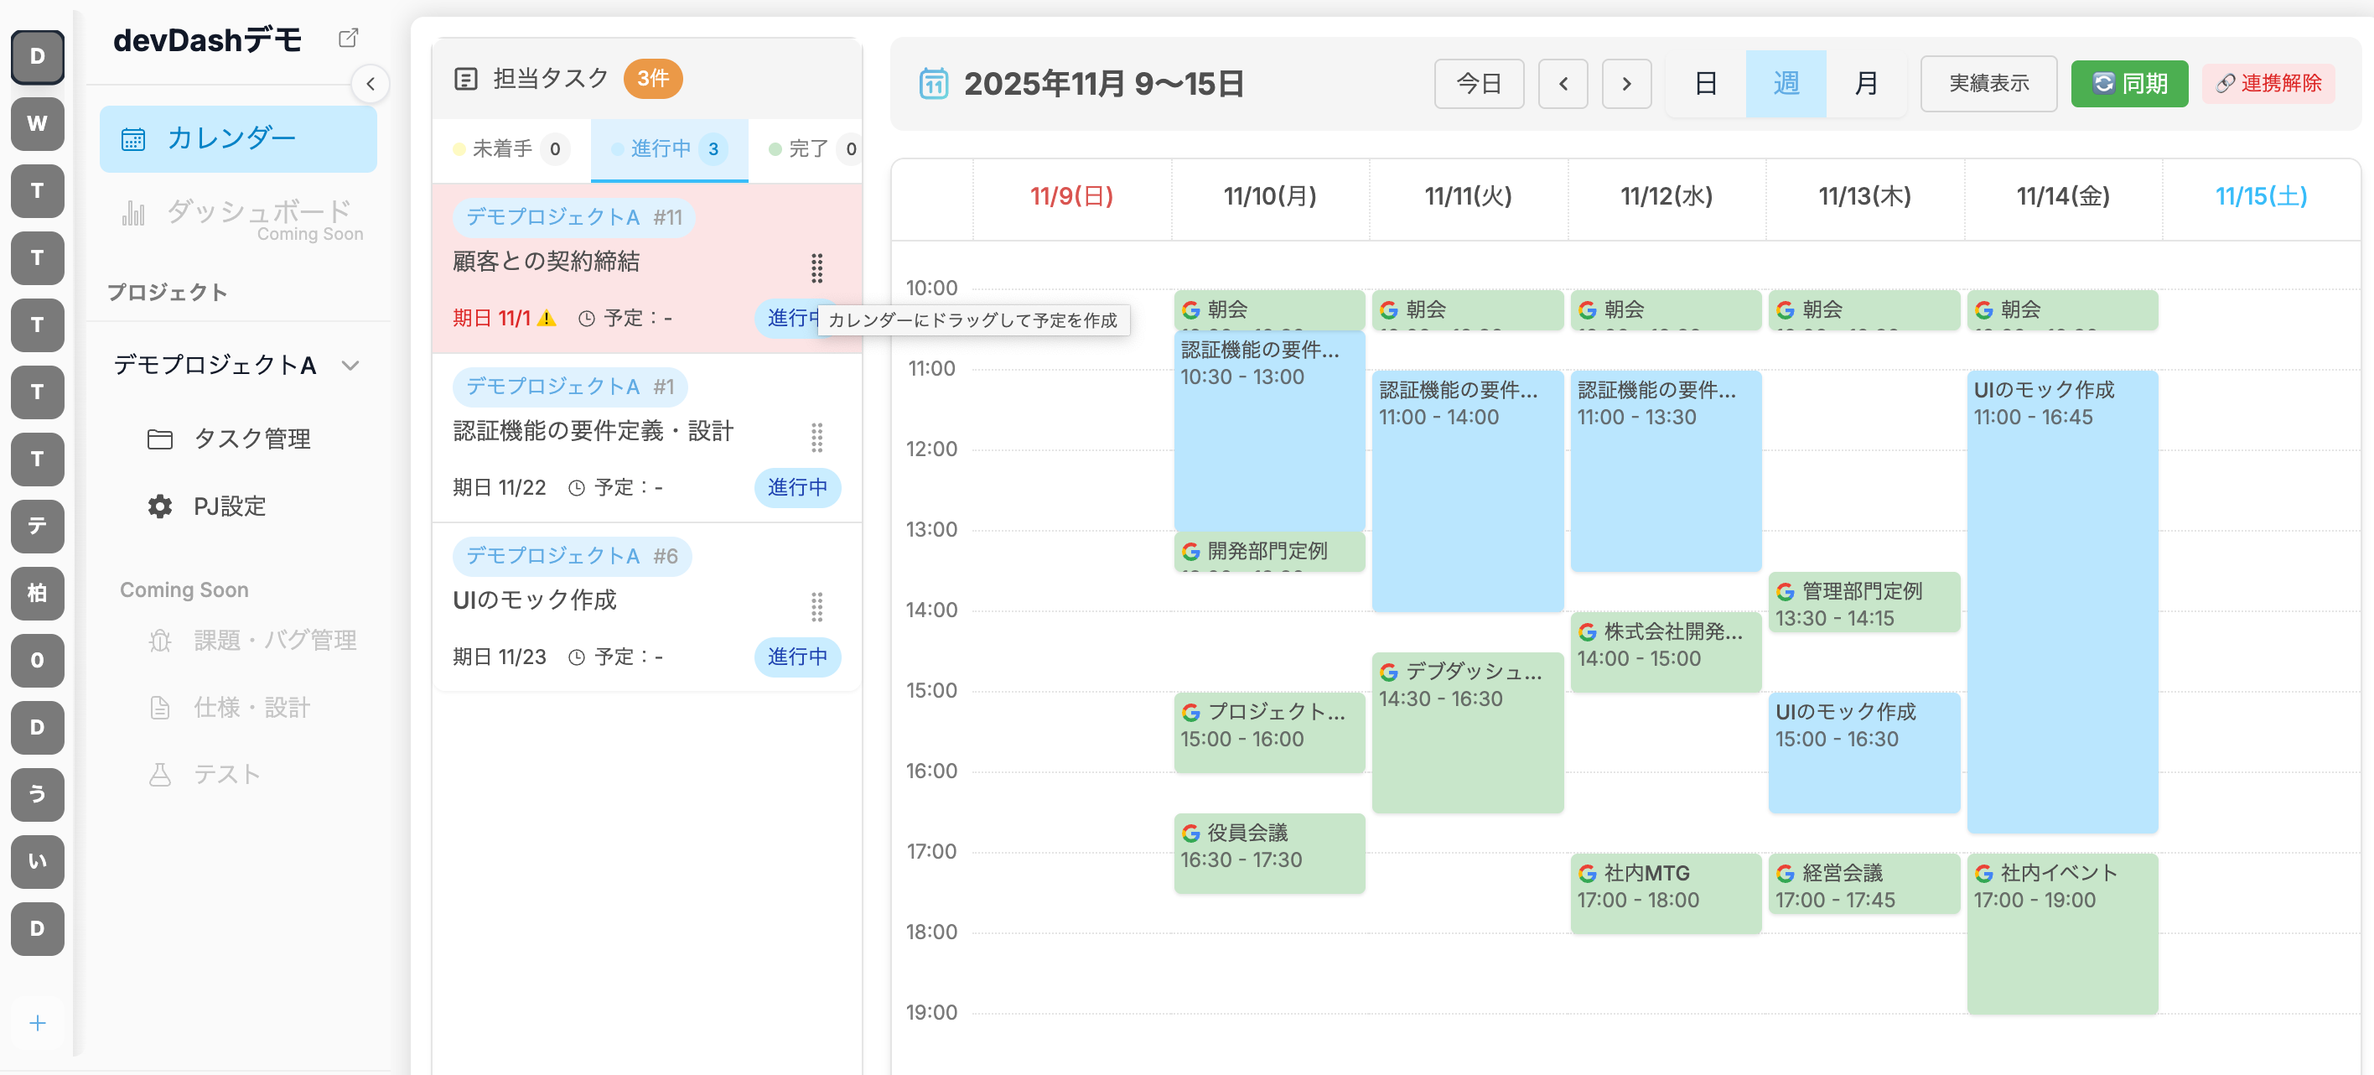Switch to 月 month view

click(x=1865, y=84)
